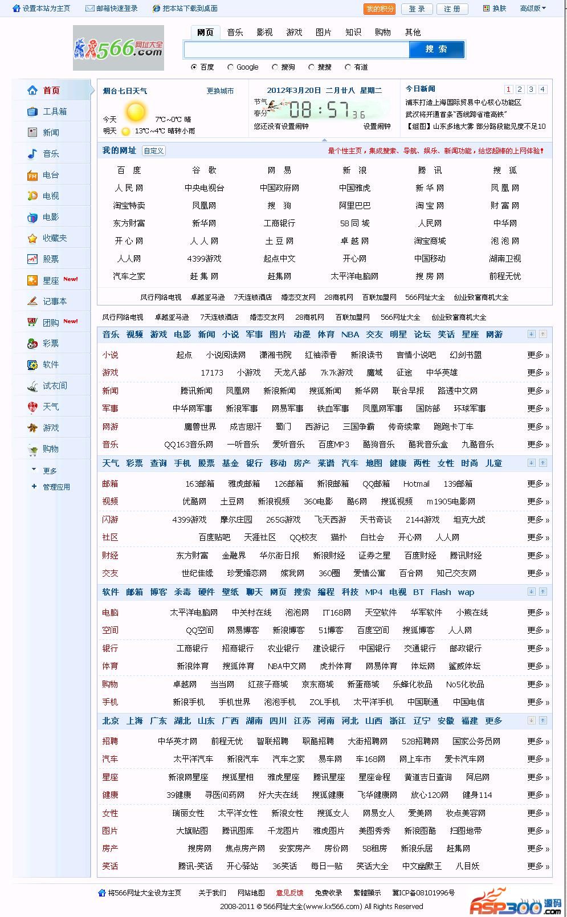Image resolution: width=567 pixels, height=917 pixels.
Task: Open the 腾讯新闻 link
Action: [x=196, y=391]
